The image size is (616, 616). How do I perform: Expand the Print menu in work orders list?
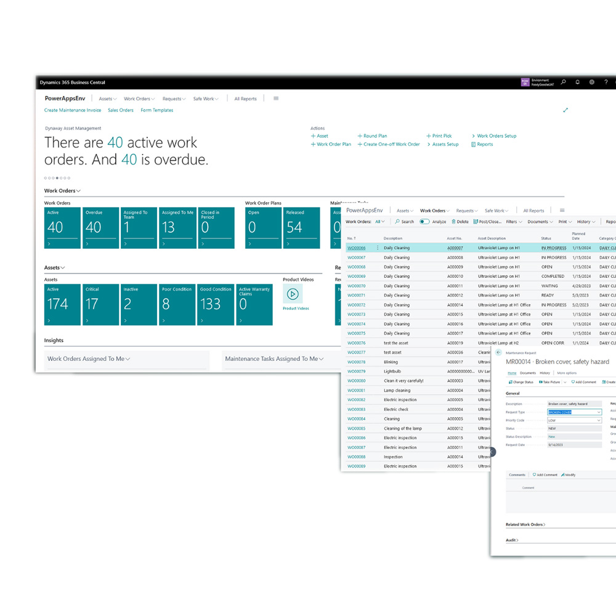point(565,222)
